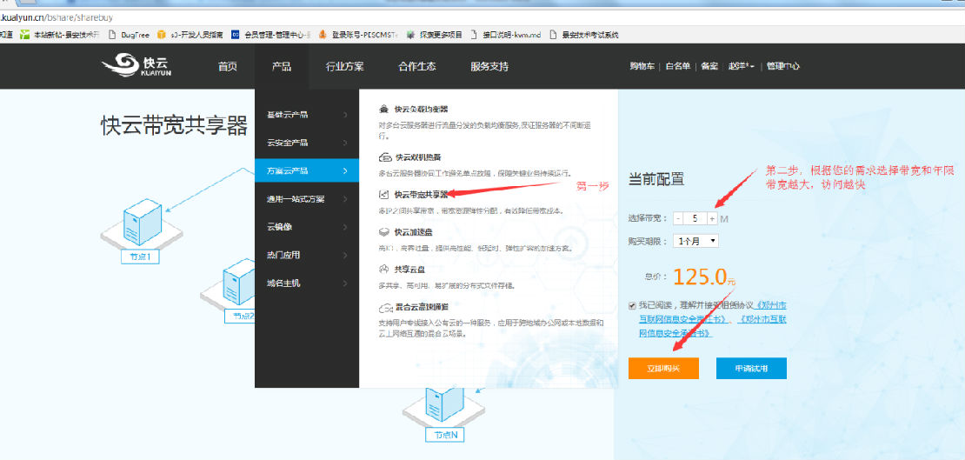Uncheck the agreement checkbox 我已阅读
Screen dimensions: 965x460
[632, 305]
